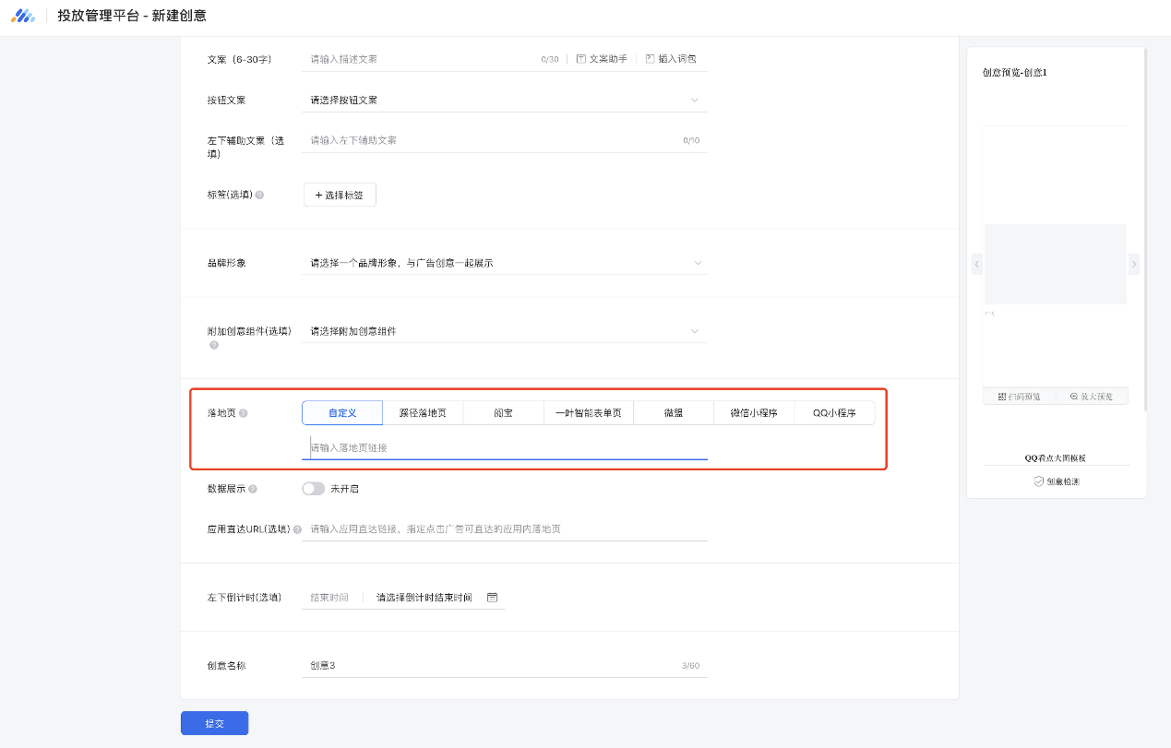This screenshot has height=748, width=1171.
Task: Select the 蹊径落地页 tab
Action: 422,413
